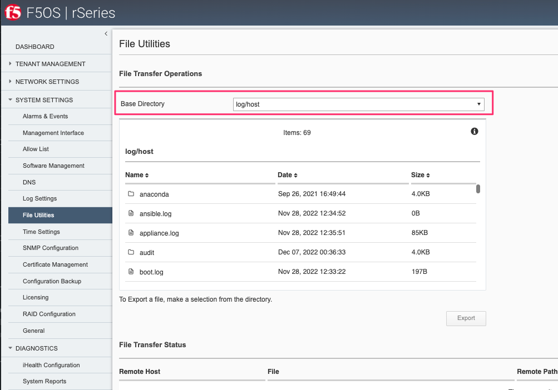Open iHealth Configuration page
Image resolution: width=558 pixels, height=390 pixels.
[51, 365]
